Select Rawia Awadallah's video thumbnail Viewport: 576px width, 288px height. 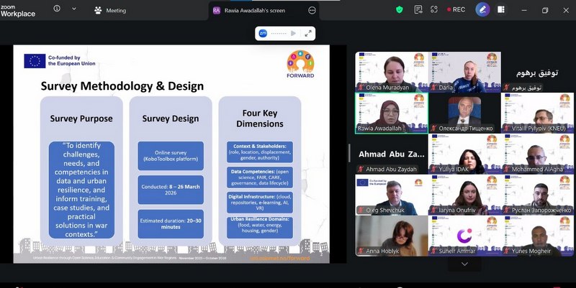point(392,113)
